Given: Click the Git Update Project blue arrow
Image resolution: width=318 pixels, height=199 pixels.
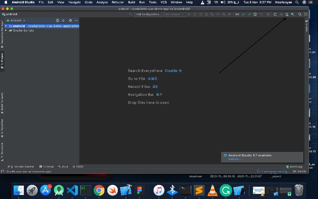Looking at the screenshot, I should point(244,14).
